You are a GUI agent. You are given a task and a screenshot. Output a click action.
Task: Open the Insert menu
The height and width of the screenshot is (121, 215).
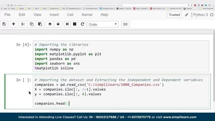(54, 15)
